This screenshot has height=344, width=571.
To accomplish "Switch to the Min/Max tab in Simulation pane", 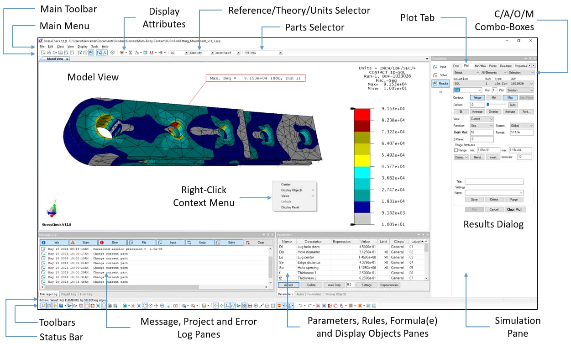I will tap(480, 66).
